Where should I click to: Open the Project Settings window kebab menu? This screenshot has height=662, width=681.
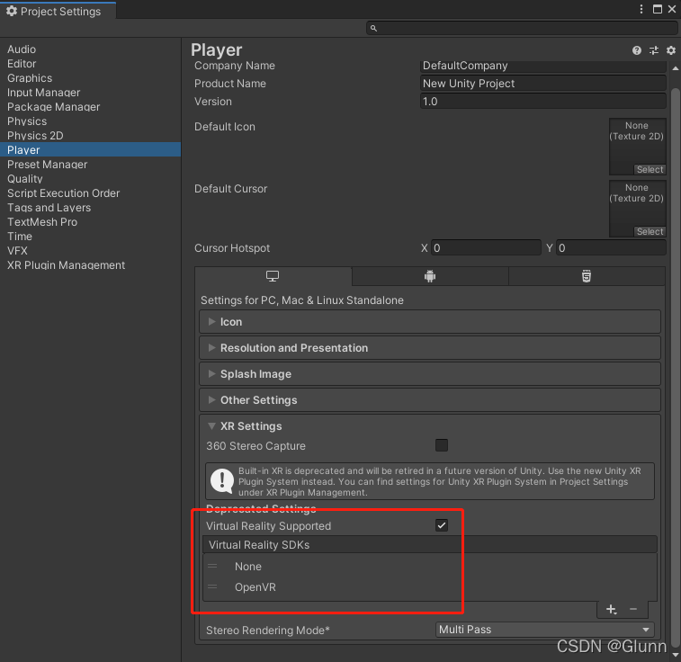pyautogui.click(x=641, y=9)
